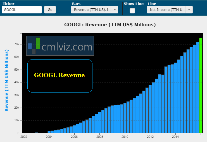Click the Go button
The width and height of the screenshot is (207, 142).
click(50, 10)
